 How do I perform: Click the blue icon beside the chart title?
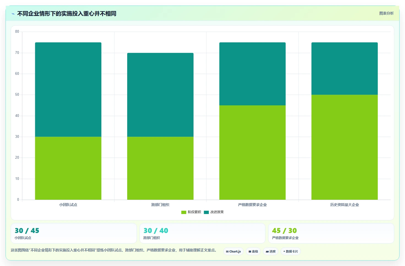13,14
